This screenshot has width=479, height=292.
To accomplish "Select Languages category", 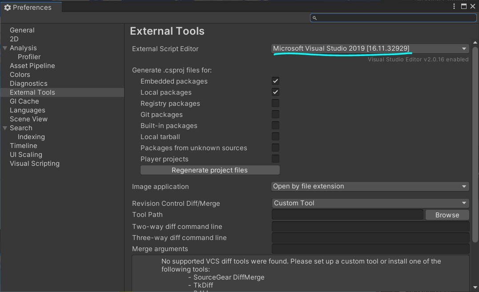I will [x=28, y=110].
